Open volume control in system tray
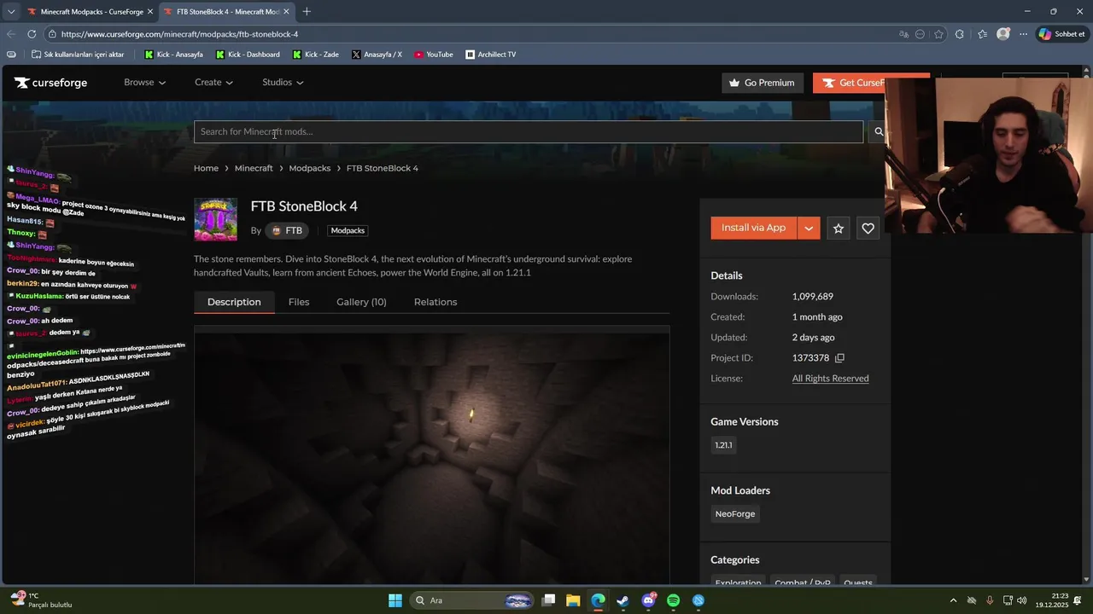The width and height of the screenshot is (1093, 614). click(1022, 600)
